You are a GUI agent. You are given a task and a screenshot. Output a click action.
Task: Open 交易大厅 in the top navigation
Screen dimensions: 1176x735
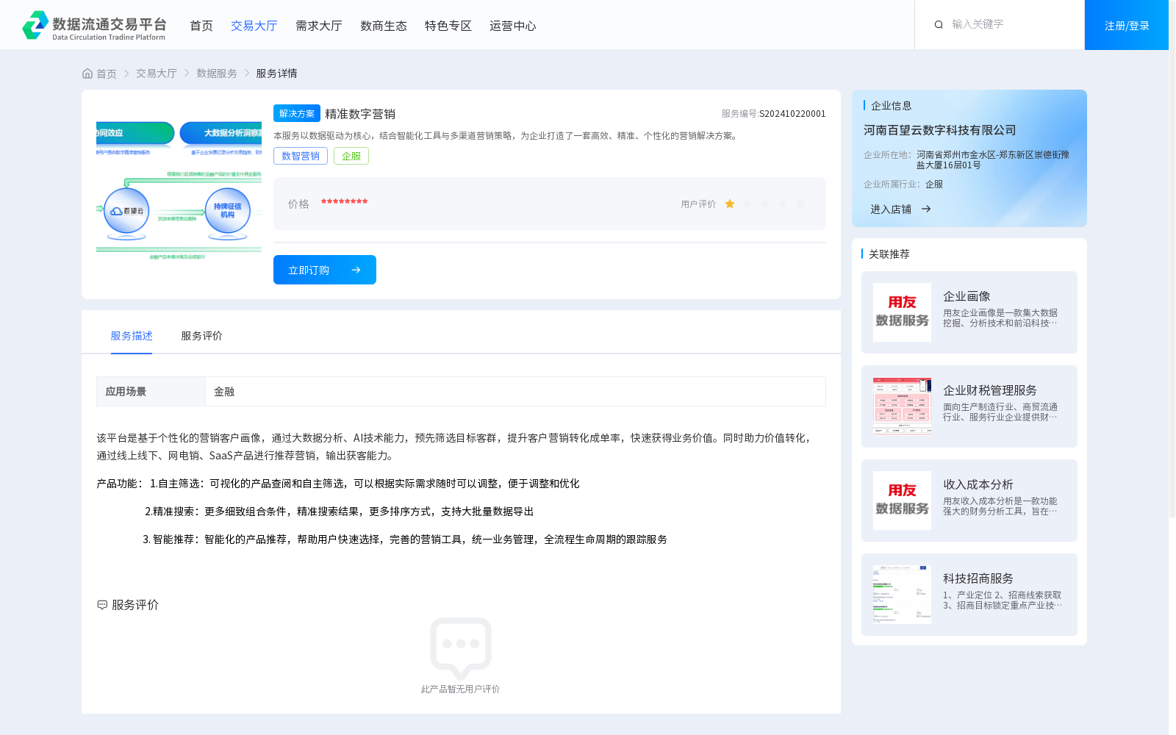[254, 26]
